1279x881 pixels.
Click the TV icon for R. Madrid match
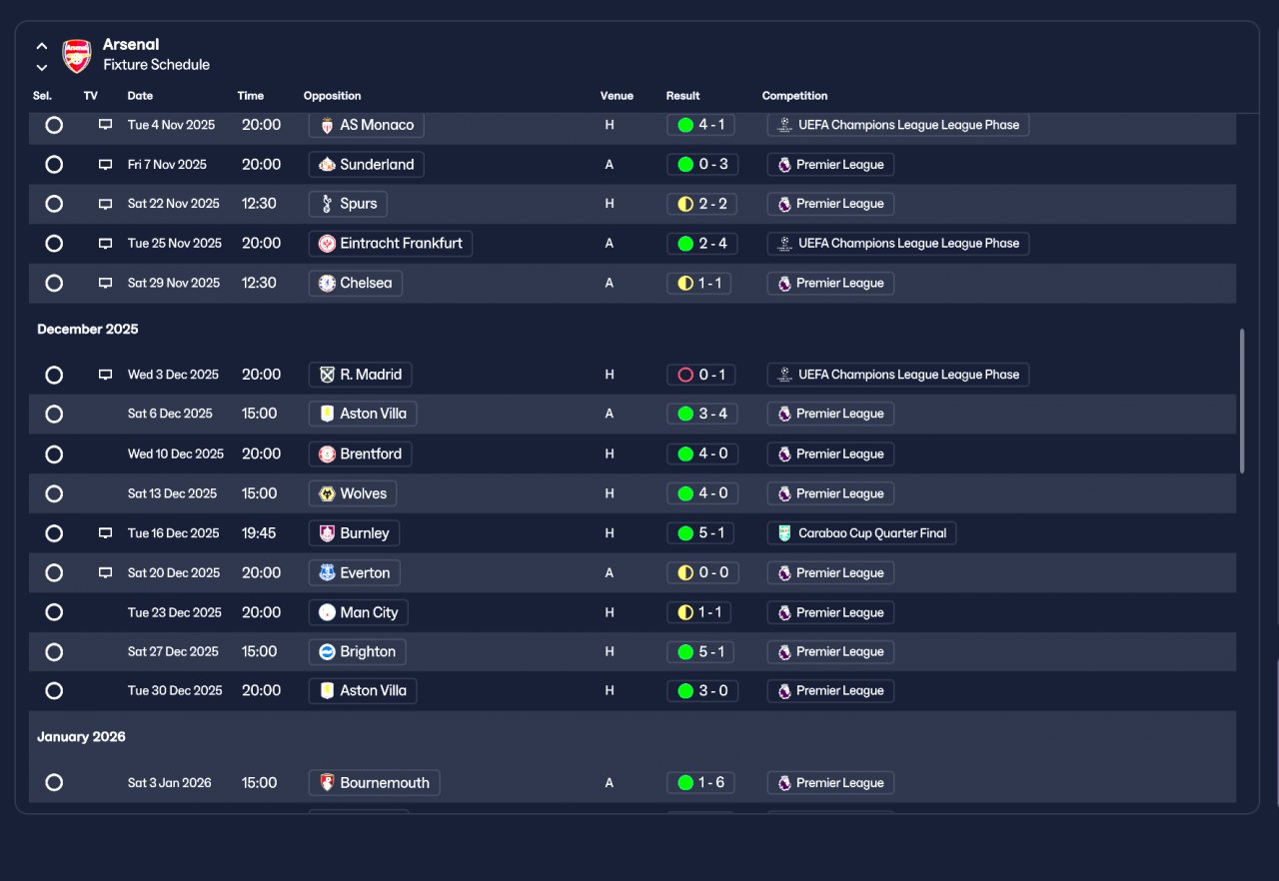[x=105, y=375]
